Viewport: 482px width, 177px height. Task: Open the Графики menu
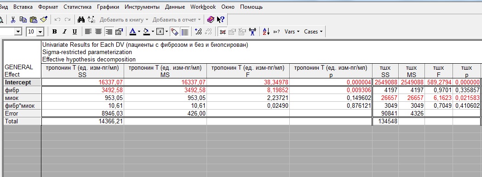pyautogui.click(x=108, y=7)
